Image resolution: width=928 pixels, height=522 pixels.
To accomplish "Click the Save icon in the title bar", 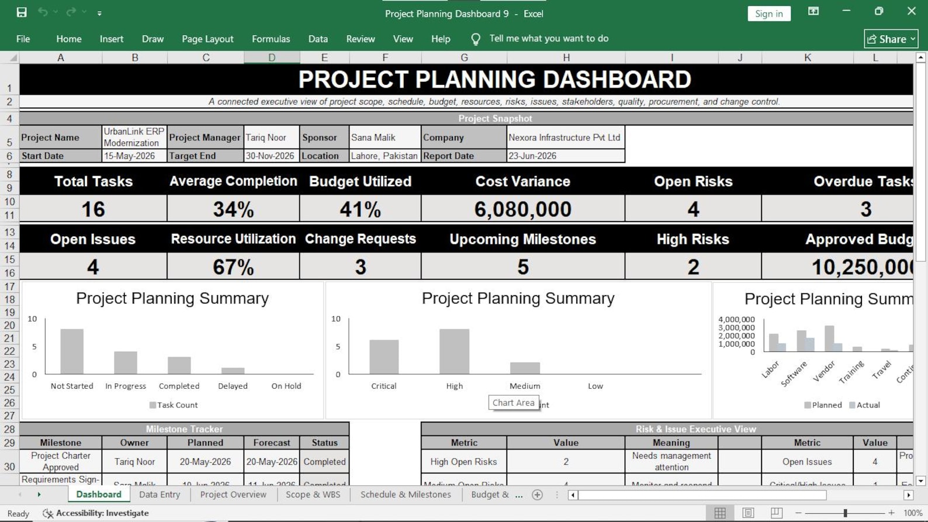I will [x=22, y=12].
